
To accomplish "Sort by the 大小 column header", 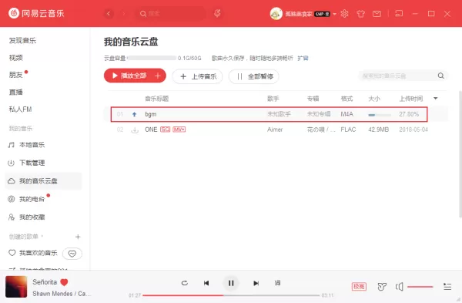I will 374,99.
